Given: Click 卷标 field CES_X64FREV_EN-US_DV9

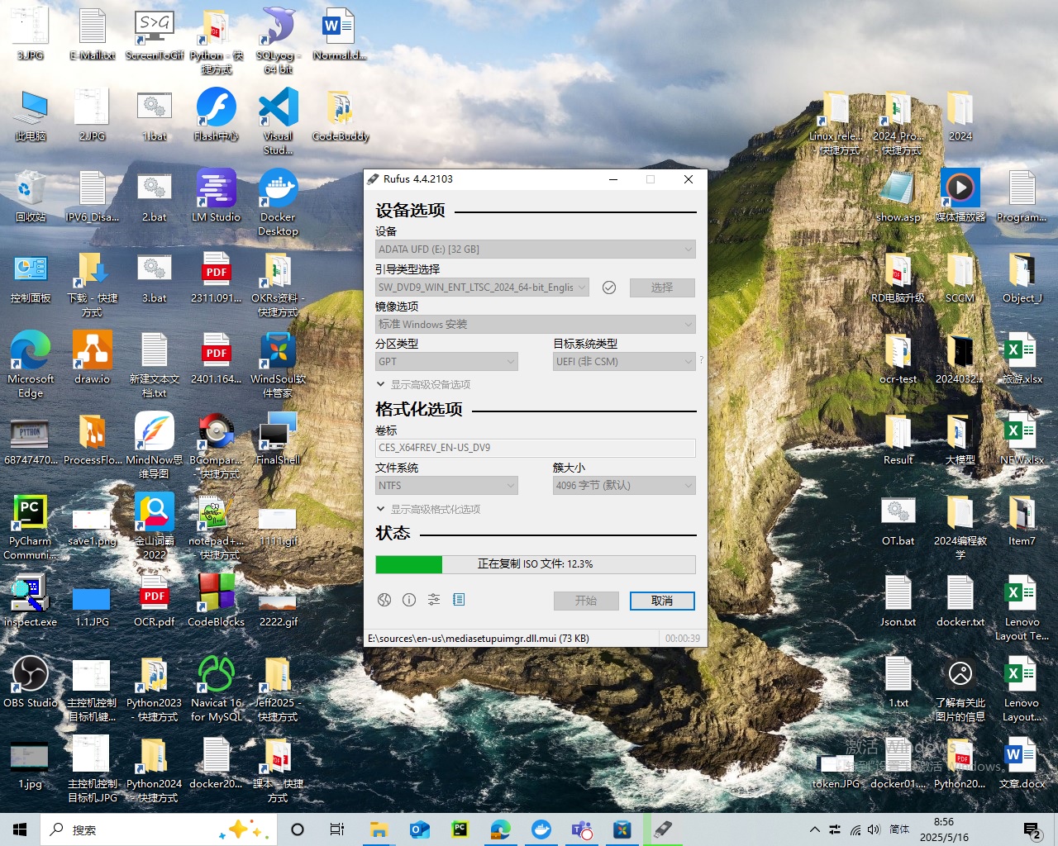Looking at the screenshot, I should pyautogui.click(x=536, y=448).
